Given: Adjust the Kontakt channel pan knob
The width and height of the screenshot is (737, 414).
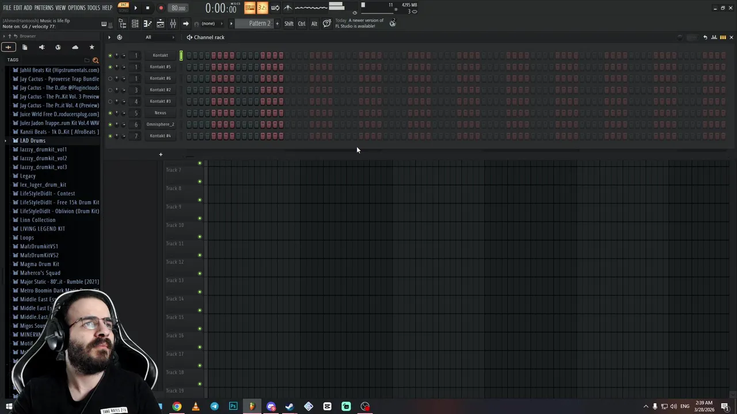Looking at the screenshot, I should tap(116, 56).
